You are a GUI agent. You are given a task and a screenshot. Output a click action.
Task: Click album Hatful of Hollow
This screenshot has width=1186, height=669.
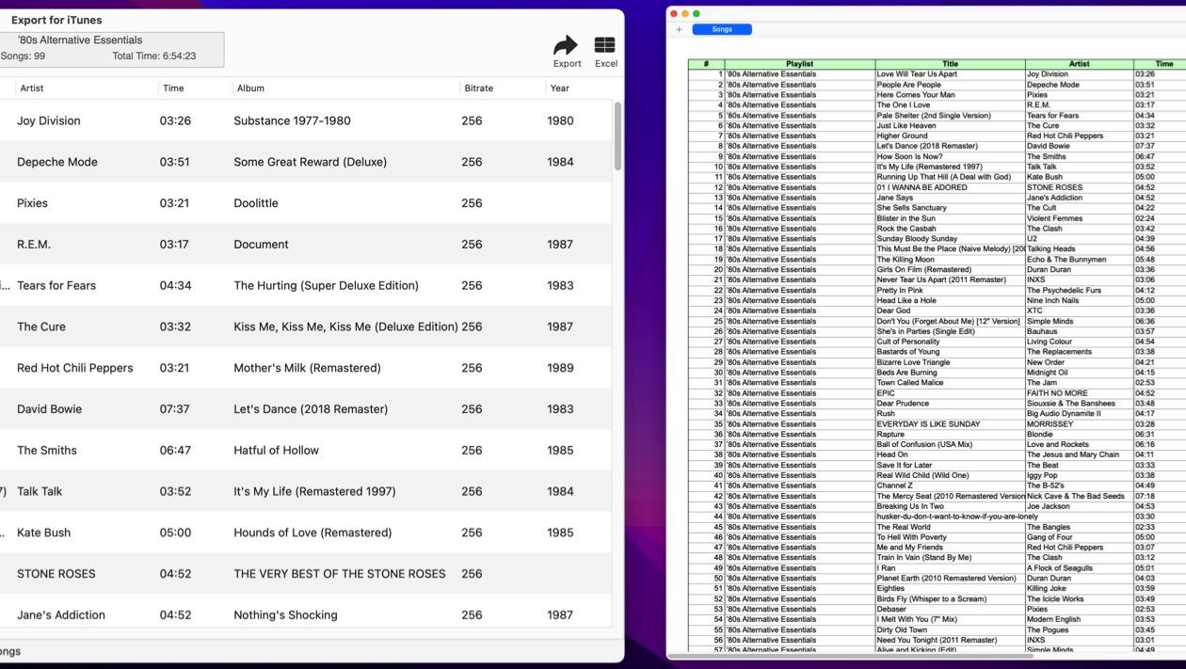(276, 451)
